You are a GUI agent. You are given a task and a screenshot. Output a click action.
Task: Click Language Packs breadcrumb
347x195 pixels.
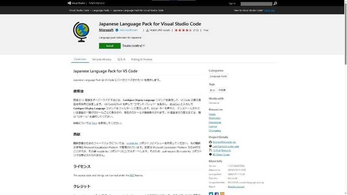[x=101, y=10]
